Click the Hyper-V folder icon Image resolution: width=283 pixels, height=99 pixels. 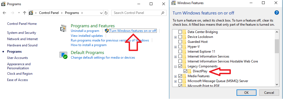184,47
